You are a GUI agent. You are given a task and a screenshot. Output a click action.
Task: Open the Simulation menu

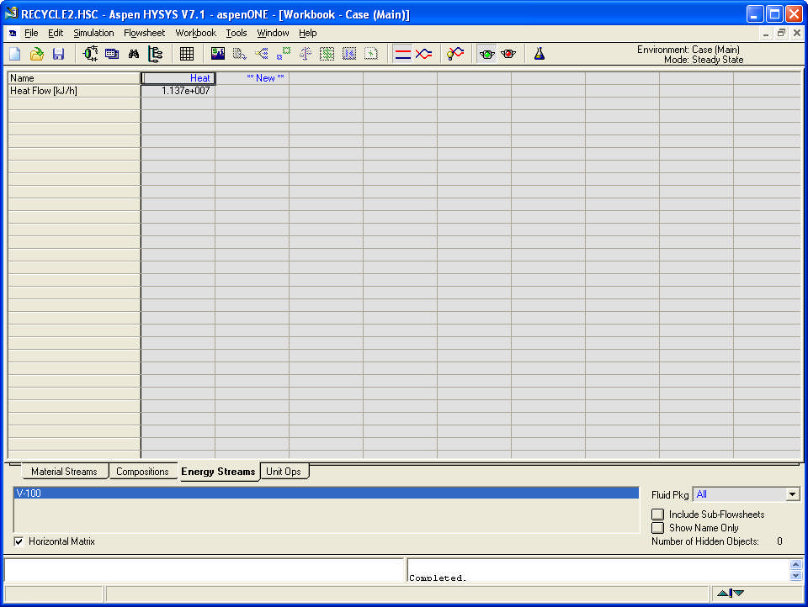(x=93, y=33)
